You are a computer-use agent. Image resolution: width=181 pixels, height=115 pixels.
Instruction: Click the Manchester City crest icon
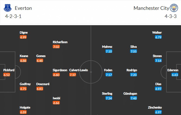[x=174, y=8]
